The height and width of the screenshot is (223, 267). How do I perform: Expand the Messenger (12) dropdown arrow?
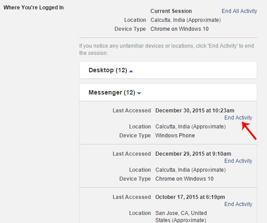tap(139, 93)
